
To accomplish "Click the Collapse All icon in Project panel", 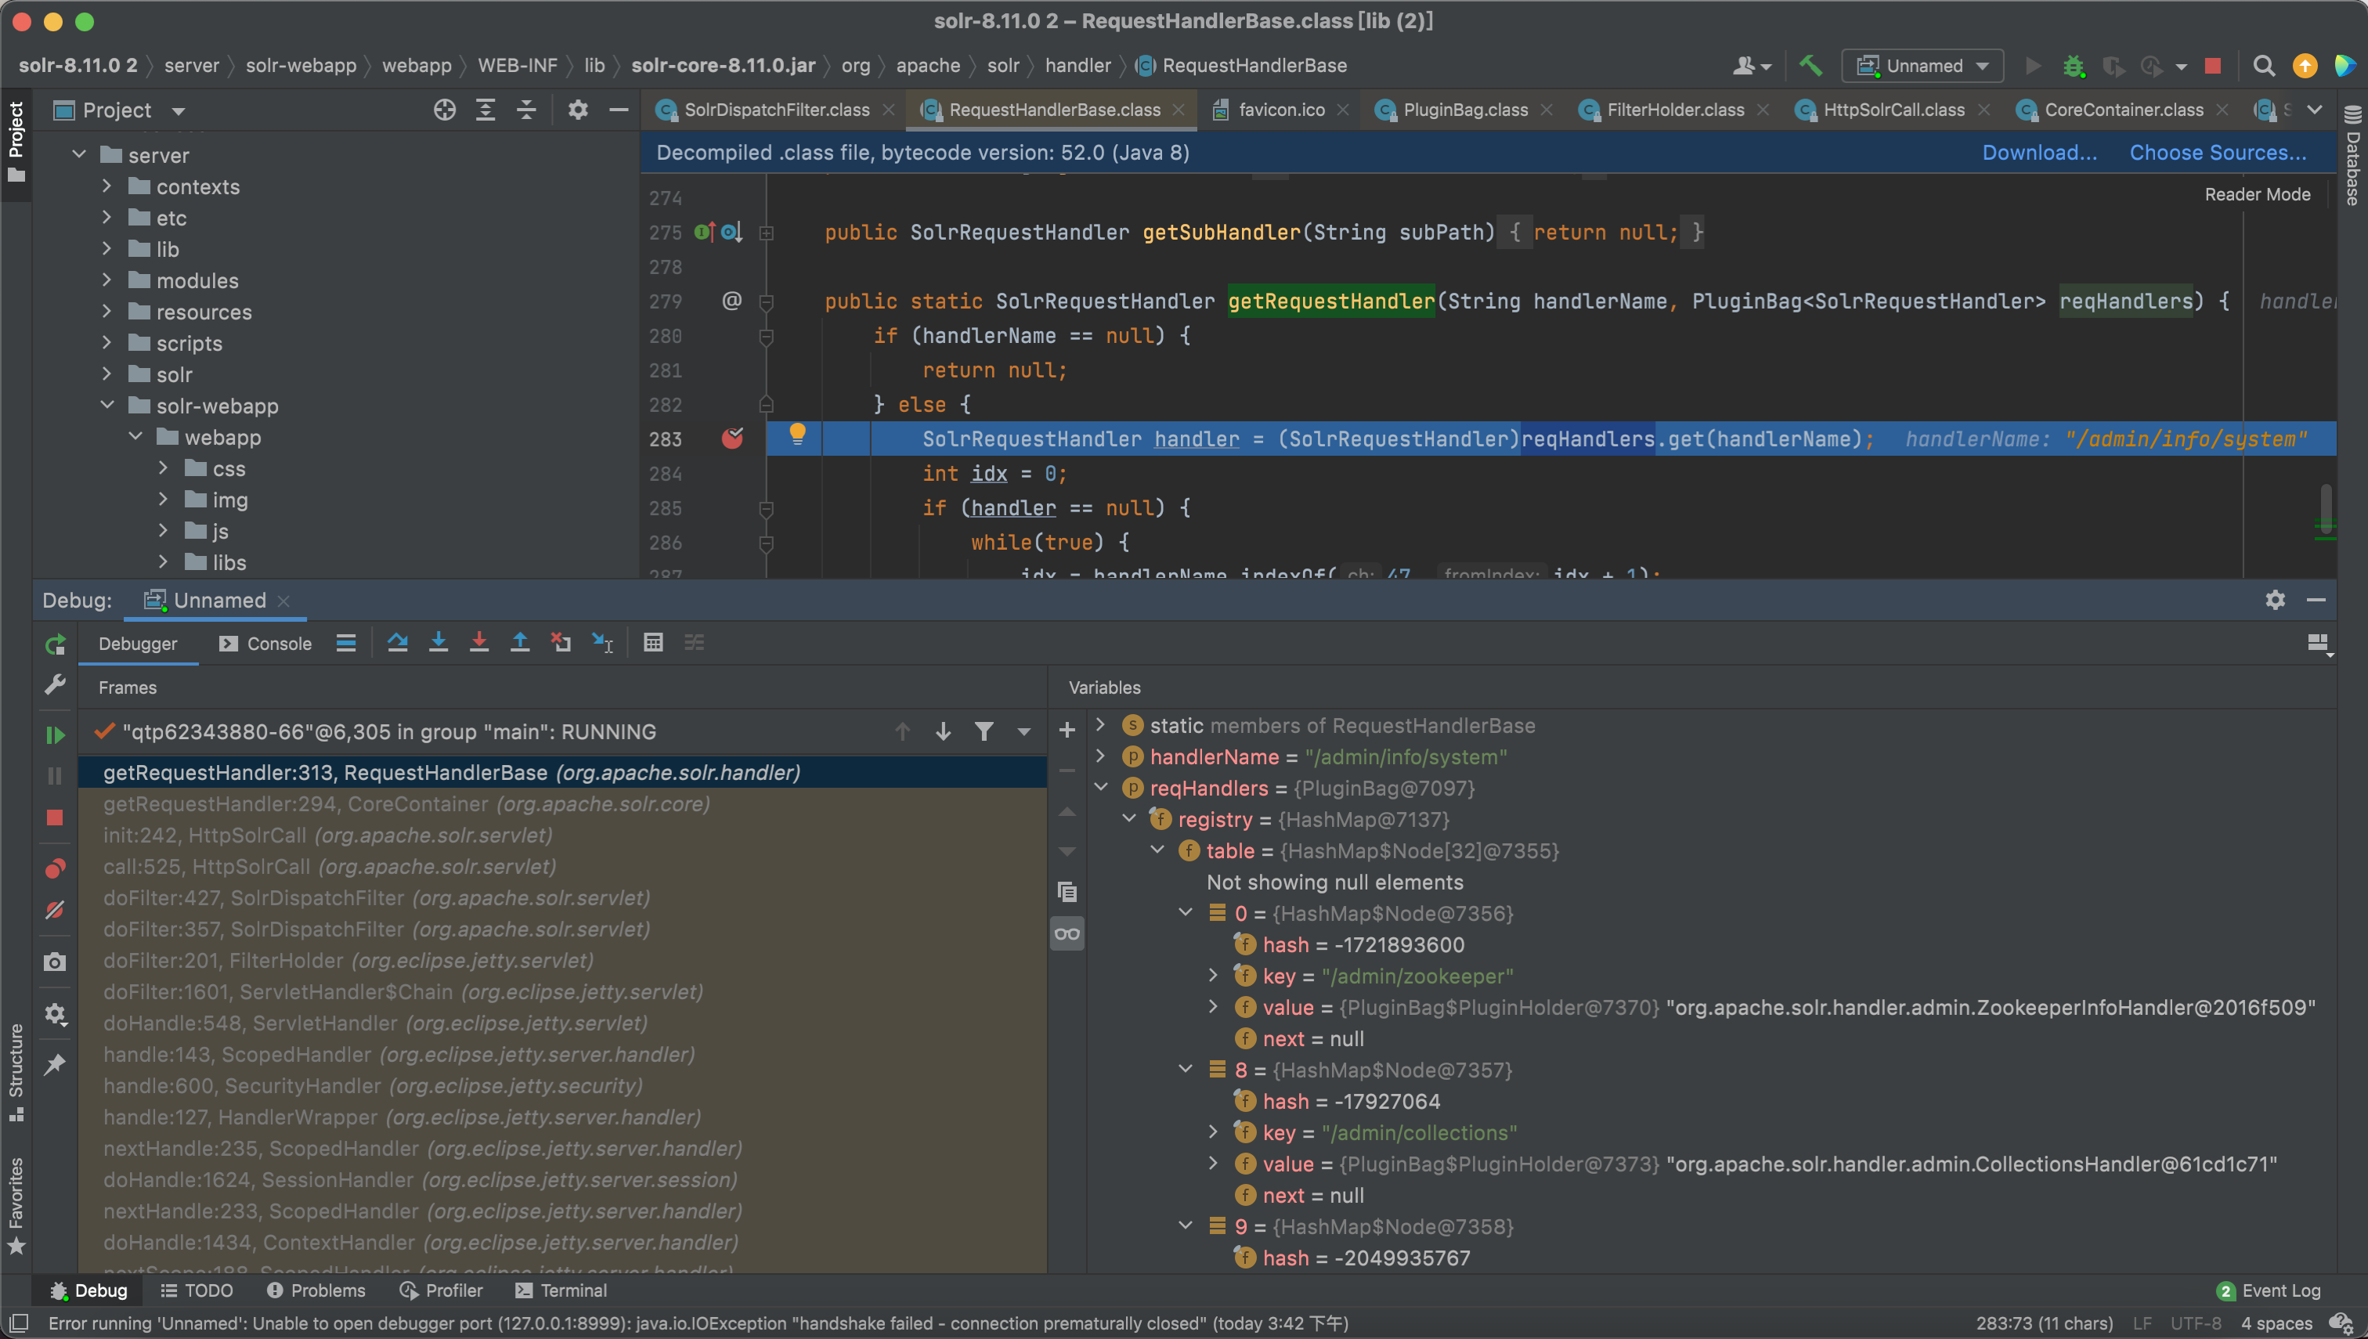I will click(526, 110).
